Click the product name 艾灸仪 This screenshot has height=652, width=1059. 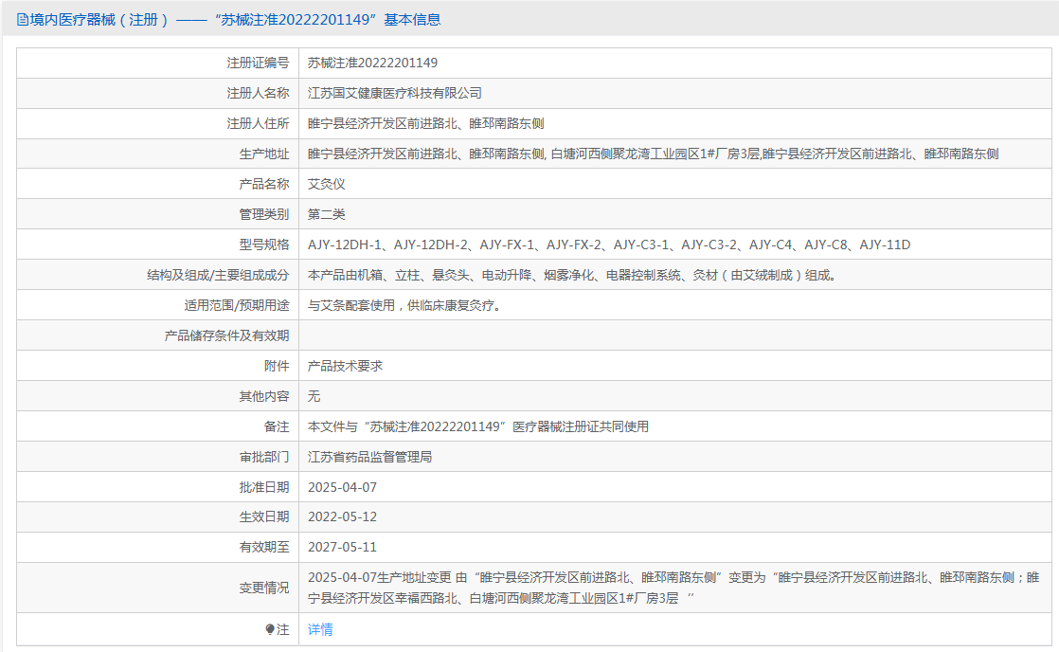[x=326, y=184]
